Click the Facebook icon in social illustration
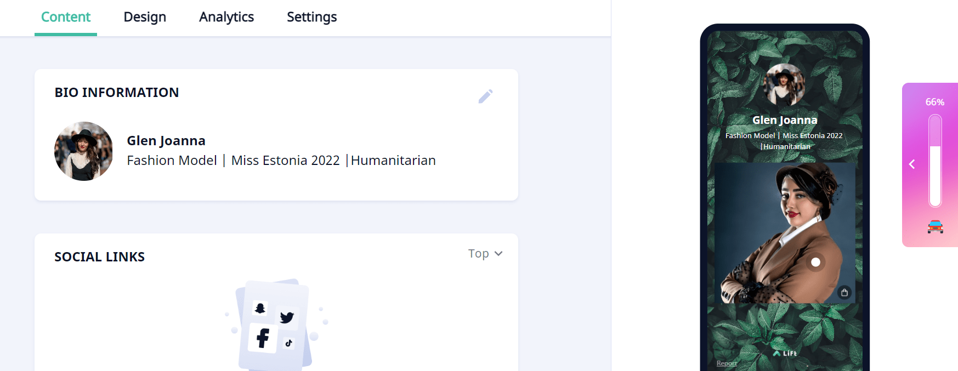Image resolution: width=958 pixels, height=371 pixels. 263,338
